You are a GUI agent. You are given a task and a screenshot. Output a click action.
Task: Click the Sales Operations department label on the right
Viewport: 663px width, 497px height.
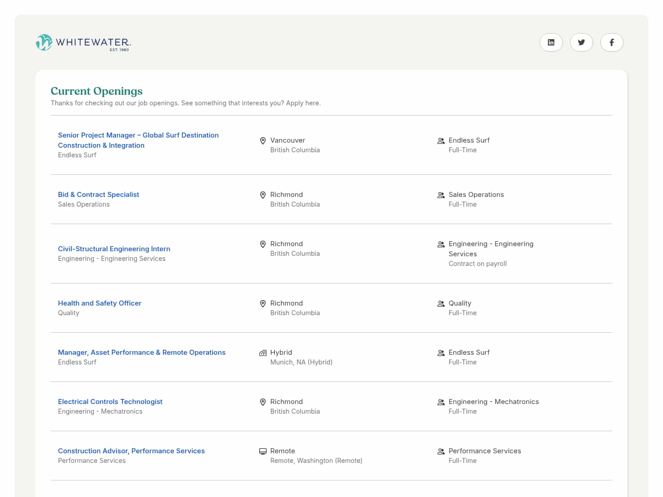[476, 195]
